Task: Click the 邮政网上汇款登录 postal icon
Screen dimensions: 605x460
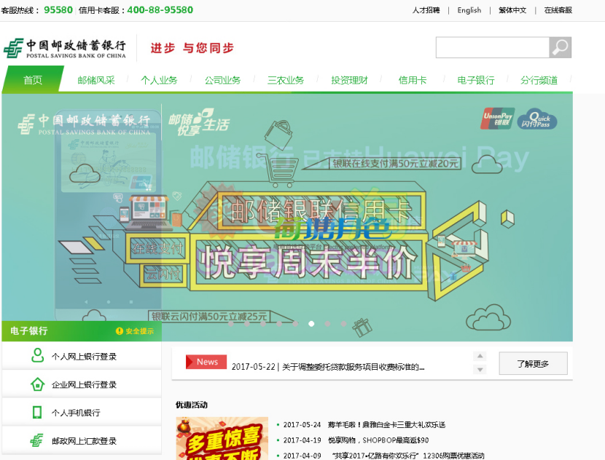Action: (x=37, y=440)
